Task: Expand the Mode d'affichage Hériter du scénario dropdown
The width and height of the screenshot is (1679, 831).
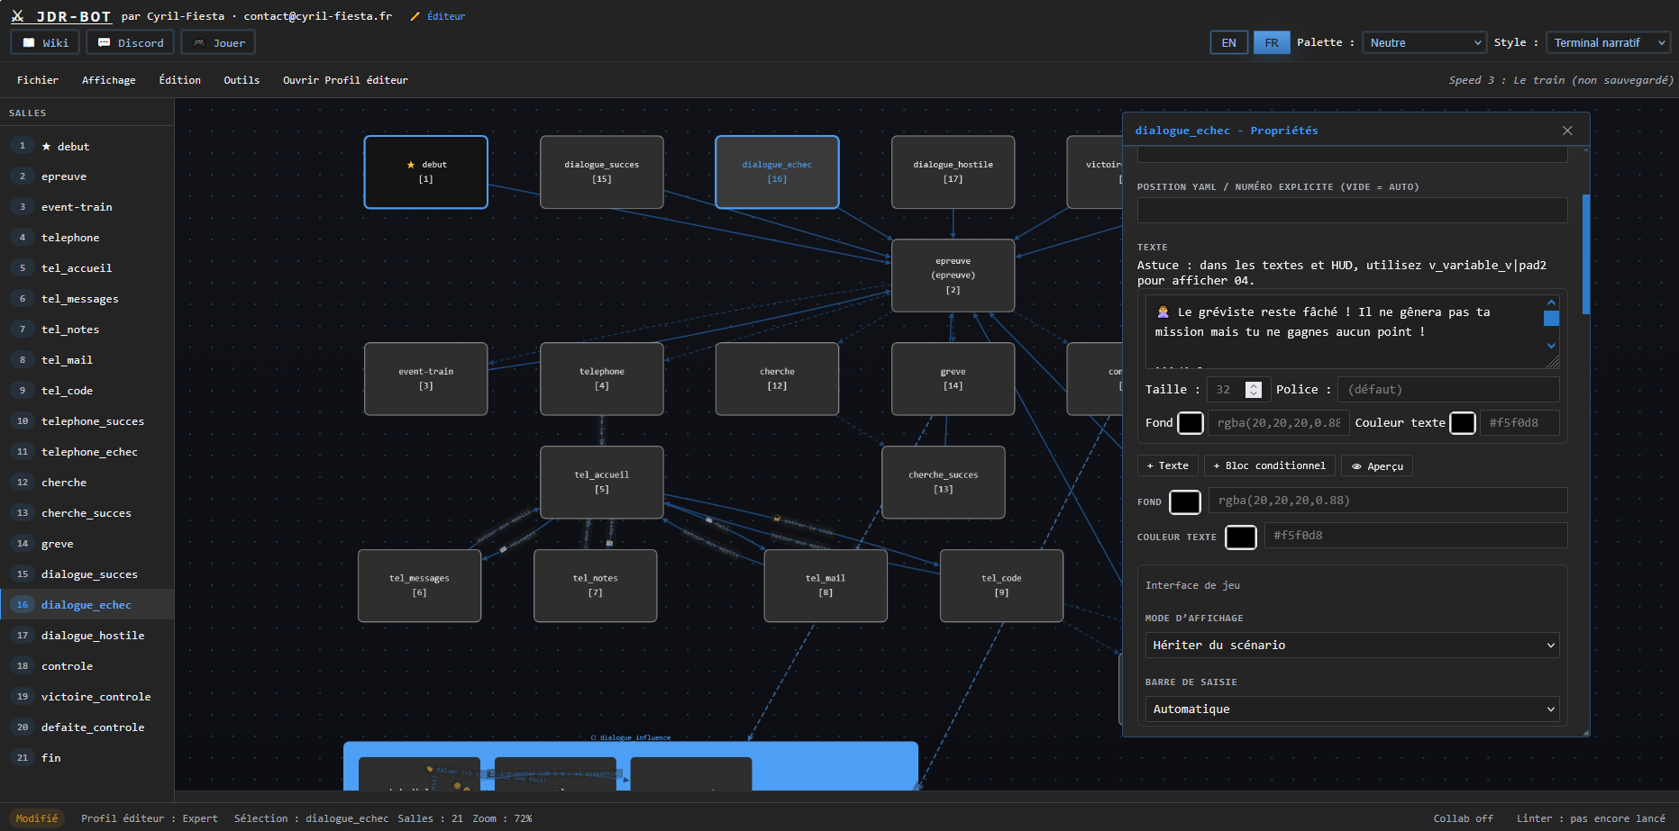Action: [1352, 645]
